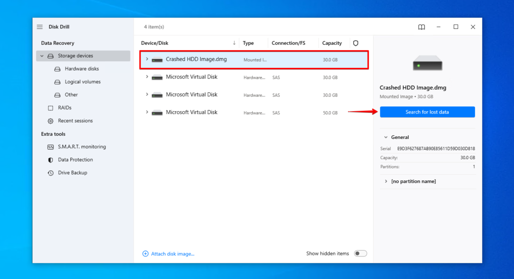Screen dimensions: 514x279
Task: Collapse the General section
Action: [x=386, y=137]
